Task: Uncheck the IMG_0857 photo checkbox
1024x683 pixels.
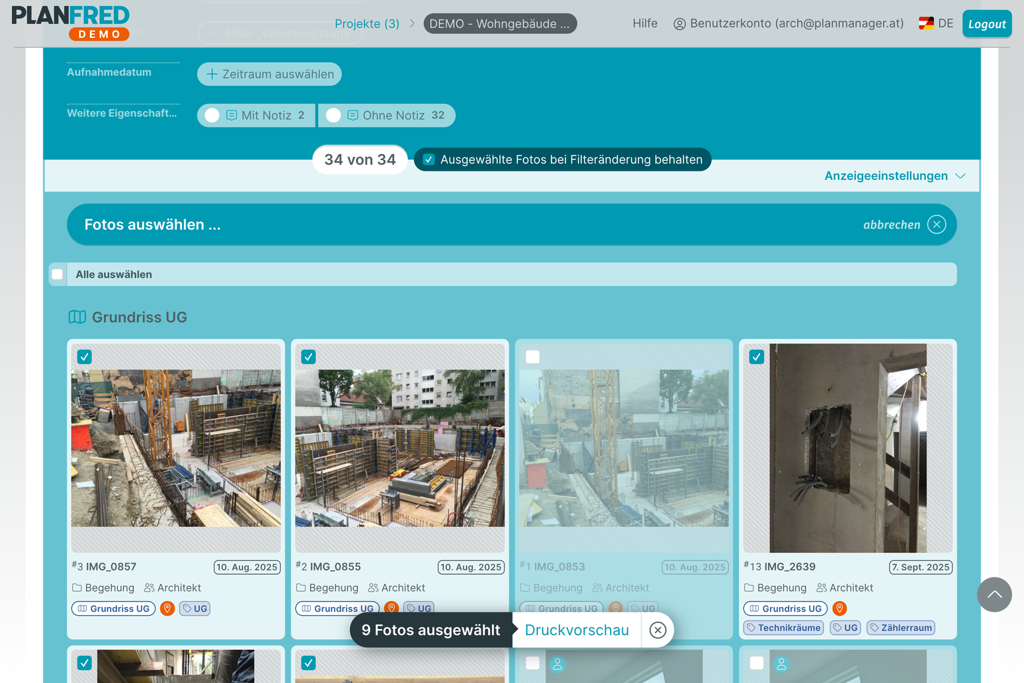Action: pos(84,357)
